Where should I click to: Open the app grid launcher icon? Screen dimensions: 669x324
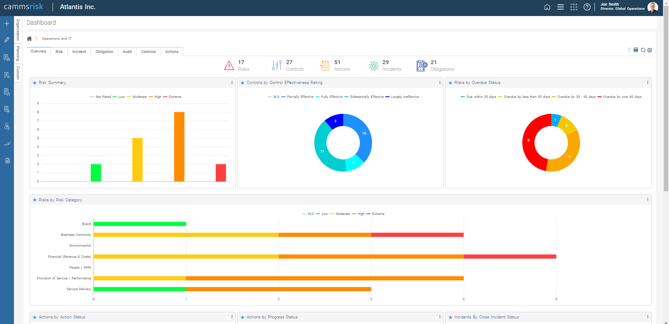(x=574, y=7)
